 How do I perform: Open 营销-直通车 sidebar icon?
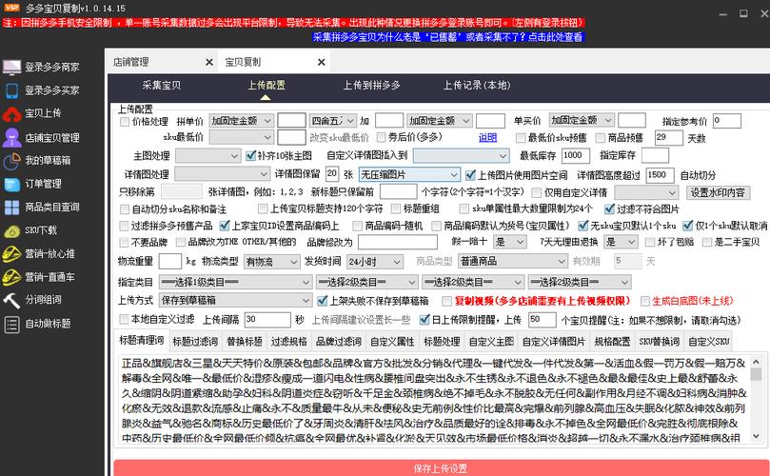tap(11, 277)
